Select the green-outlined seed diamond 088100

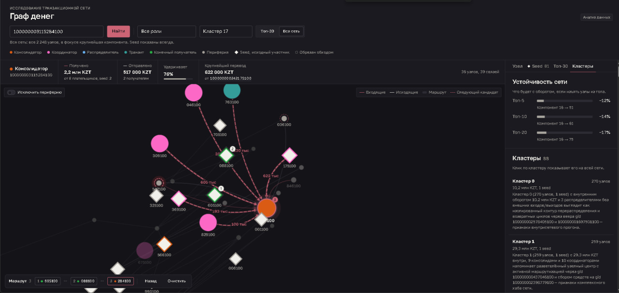226,155
